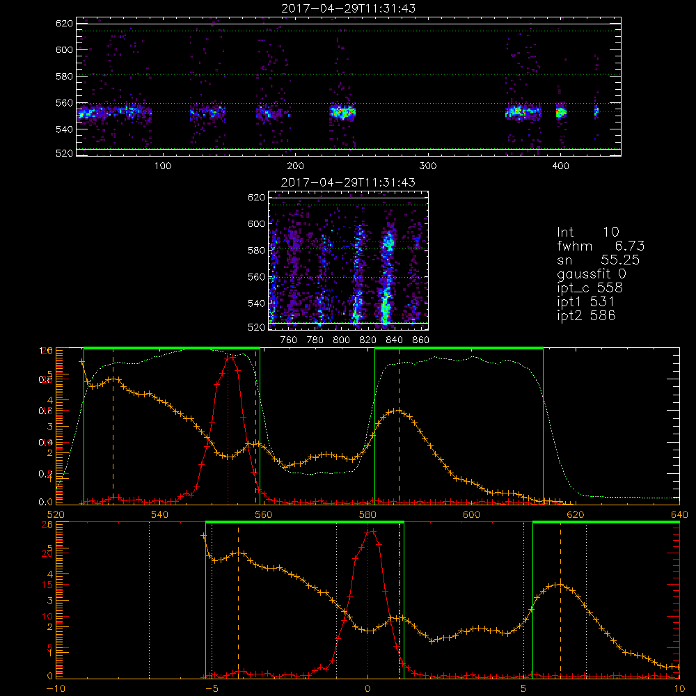This screenshot has width=696, height=696.
Task: Click x-axis label '640' of the upper profile plot
Action: point(679,514)
